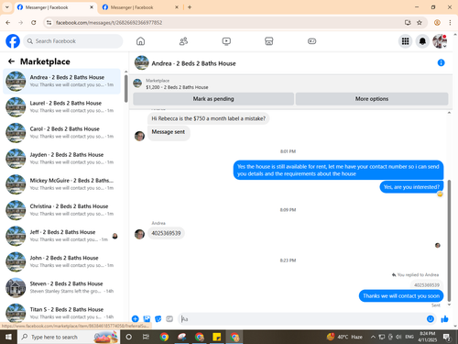Go to the Home feed icon
This screenshot has width=458, height=344.
140,41
